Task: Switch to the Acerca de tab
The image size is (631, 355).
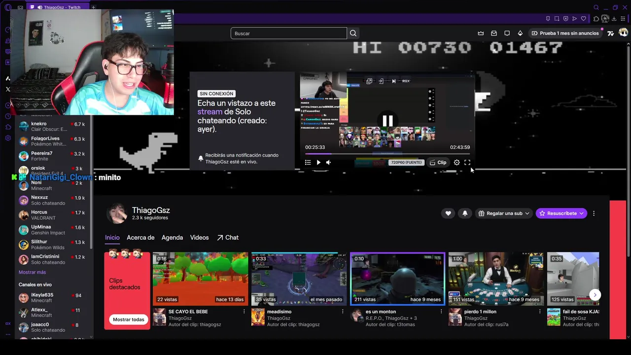Action: point(140,238)
